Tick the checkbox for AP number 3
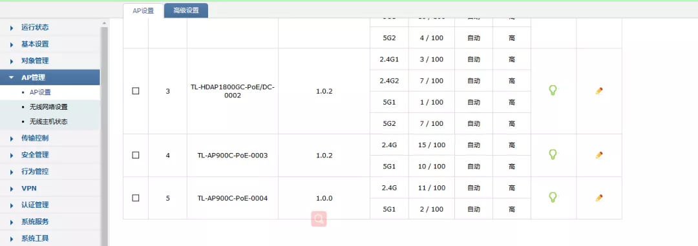Screen dimensions: 698x246 click(136, 91)
